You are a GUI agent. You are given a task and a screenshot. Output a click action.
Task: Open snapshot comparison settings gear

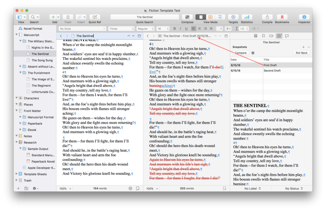coord(253,53)
